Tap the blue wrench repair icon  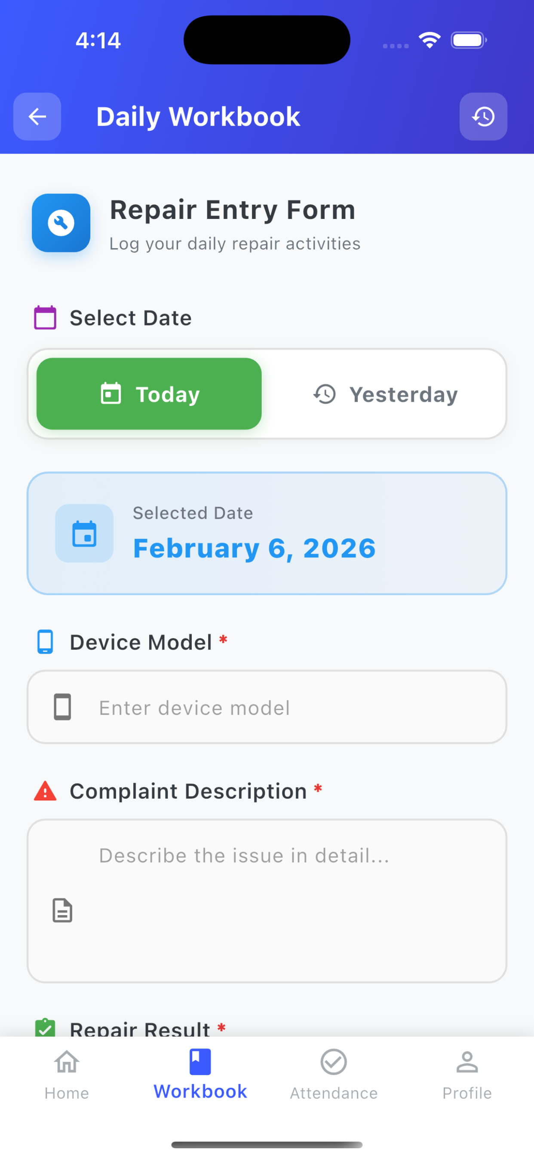point(61,223)
